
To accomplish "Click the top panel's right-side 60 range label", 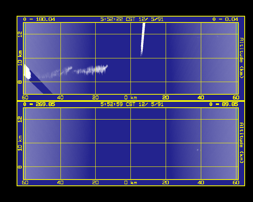I will [236, 97].
